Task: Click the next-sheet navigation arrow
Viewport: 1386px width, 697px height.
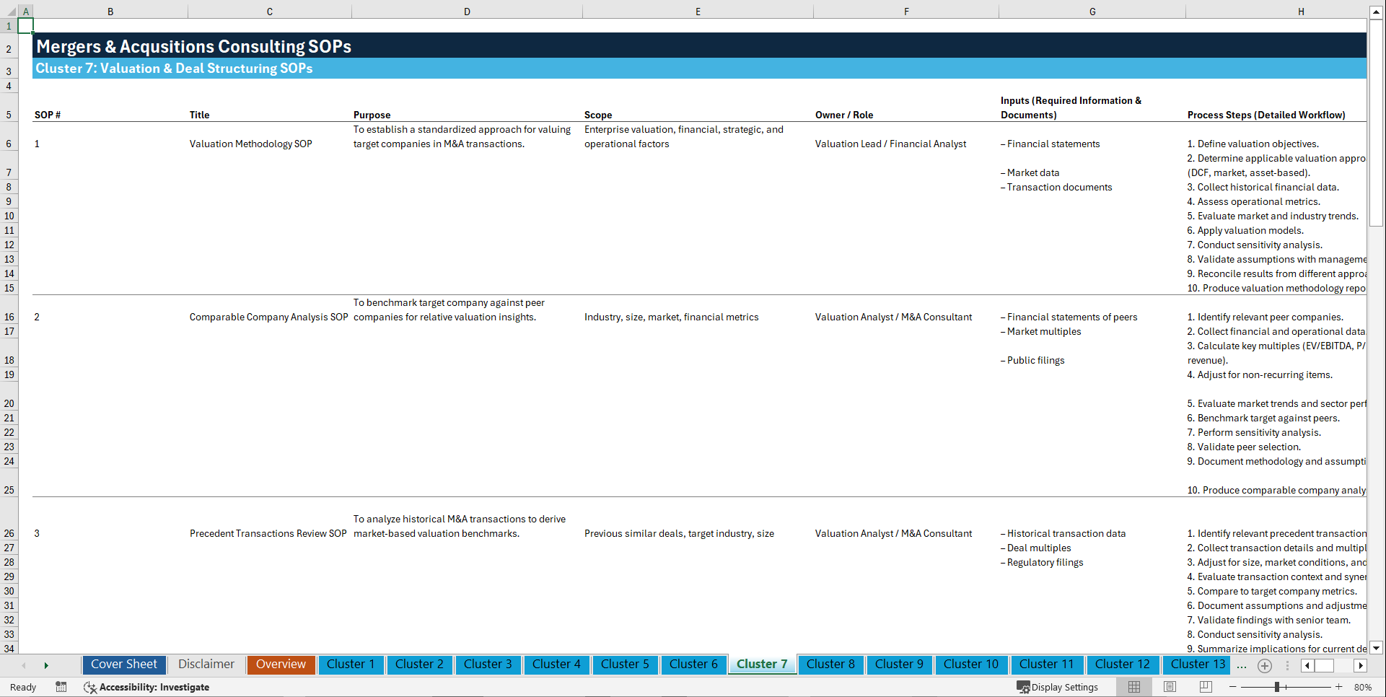Action: [x=46, y=665]
